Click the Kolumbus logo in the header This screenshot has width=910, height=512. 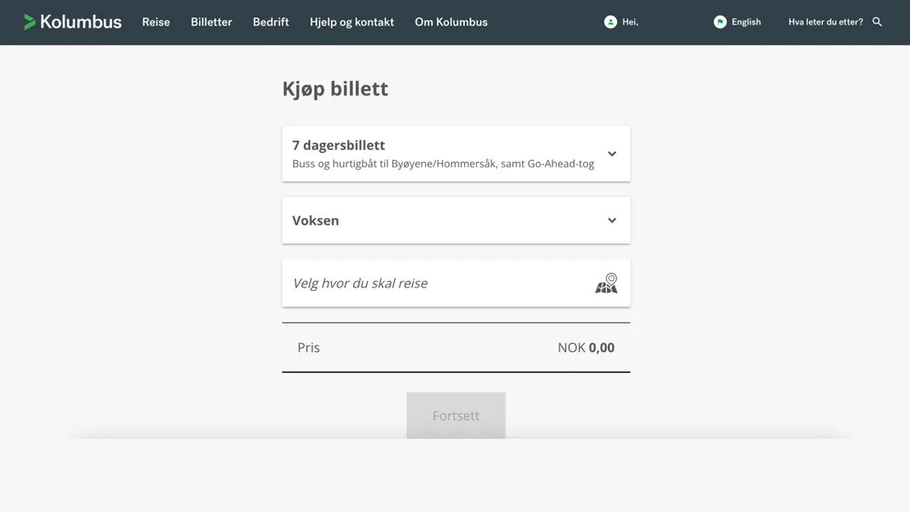[x=73, y=22]
